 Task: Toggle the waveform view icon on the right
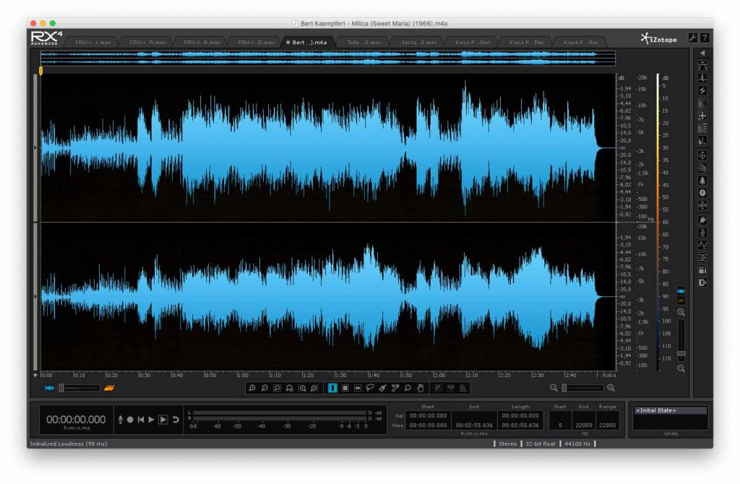[x=681, y=290]
